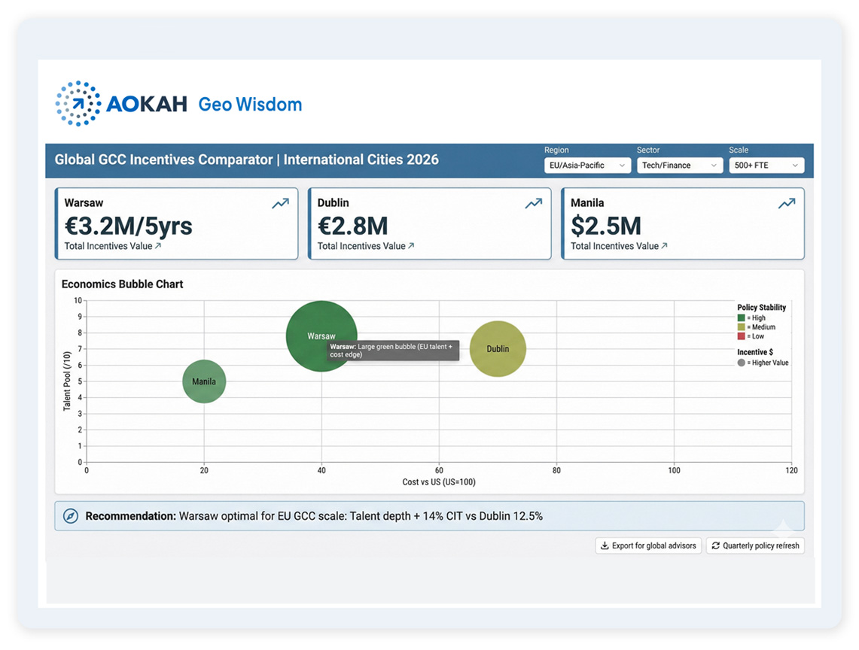The width and height of the screenshot is (859, 650).
Task: Click the Manila $2.5M value
Action: click(x=606, y=226)
